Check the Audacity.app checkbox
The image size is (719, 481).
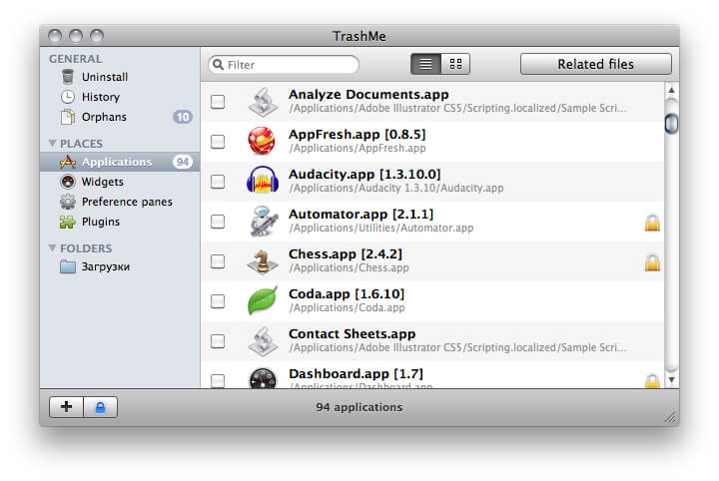(218, 181)
